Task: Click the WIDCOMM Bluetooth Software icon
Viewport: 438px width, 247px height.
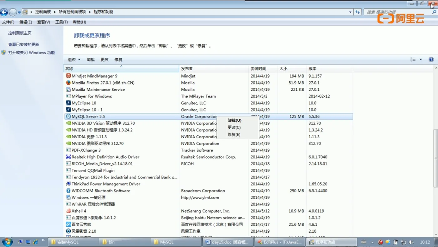Action: pos(68,191)
